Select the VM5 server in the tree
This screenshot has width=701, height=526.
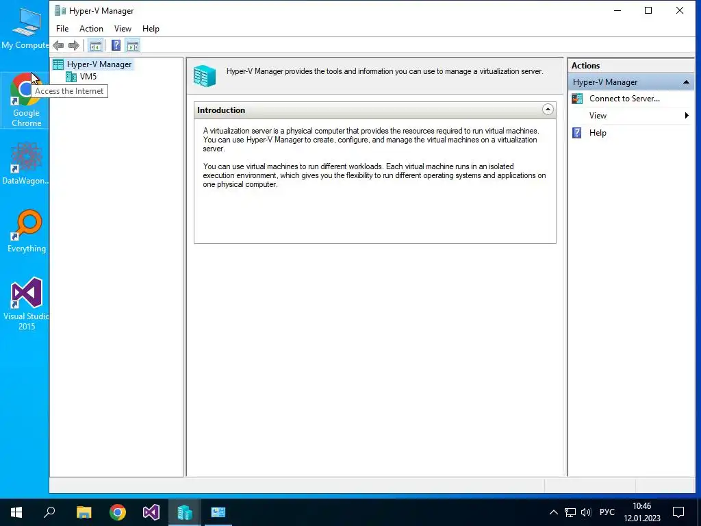[88, 77]
